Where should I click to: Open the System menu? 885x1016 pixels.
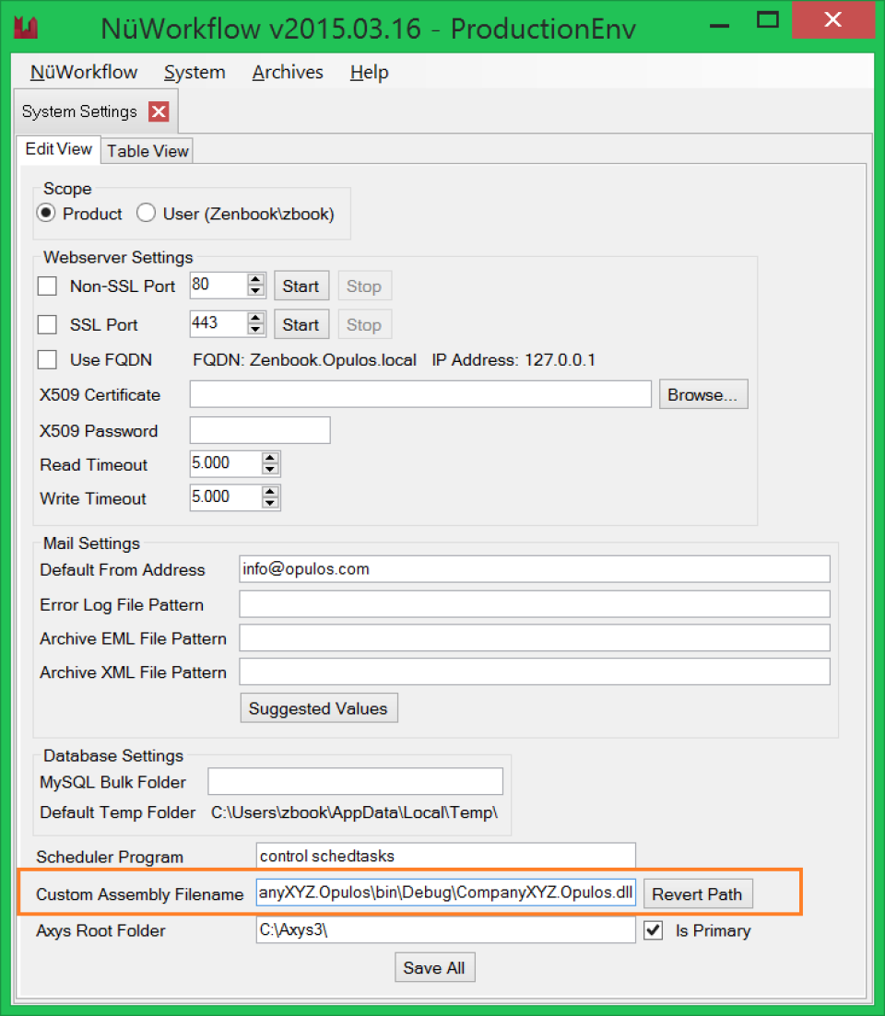point(195,72)
